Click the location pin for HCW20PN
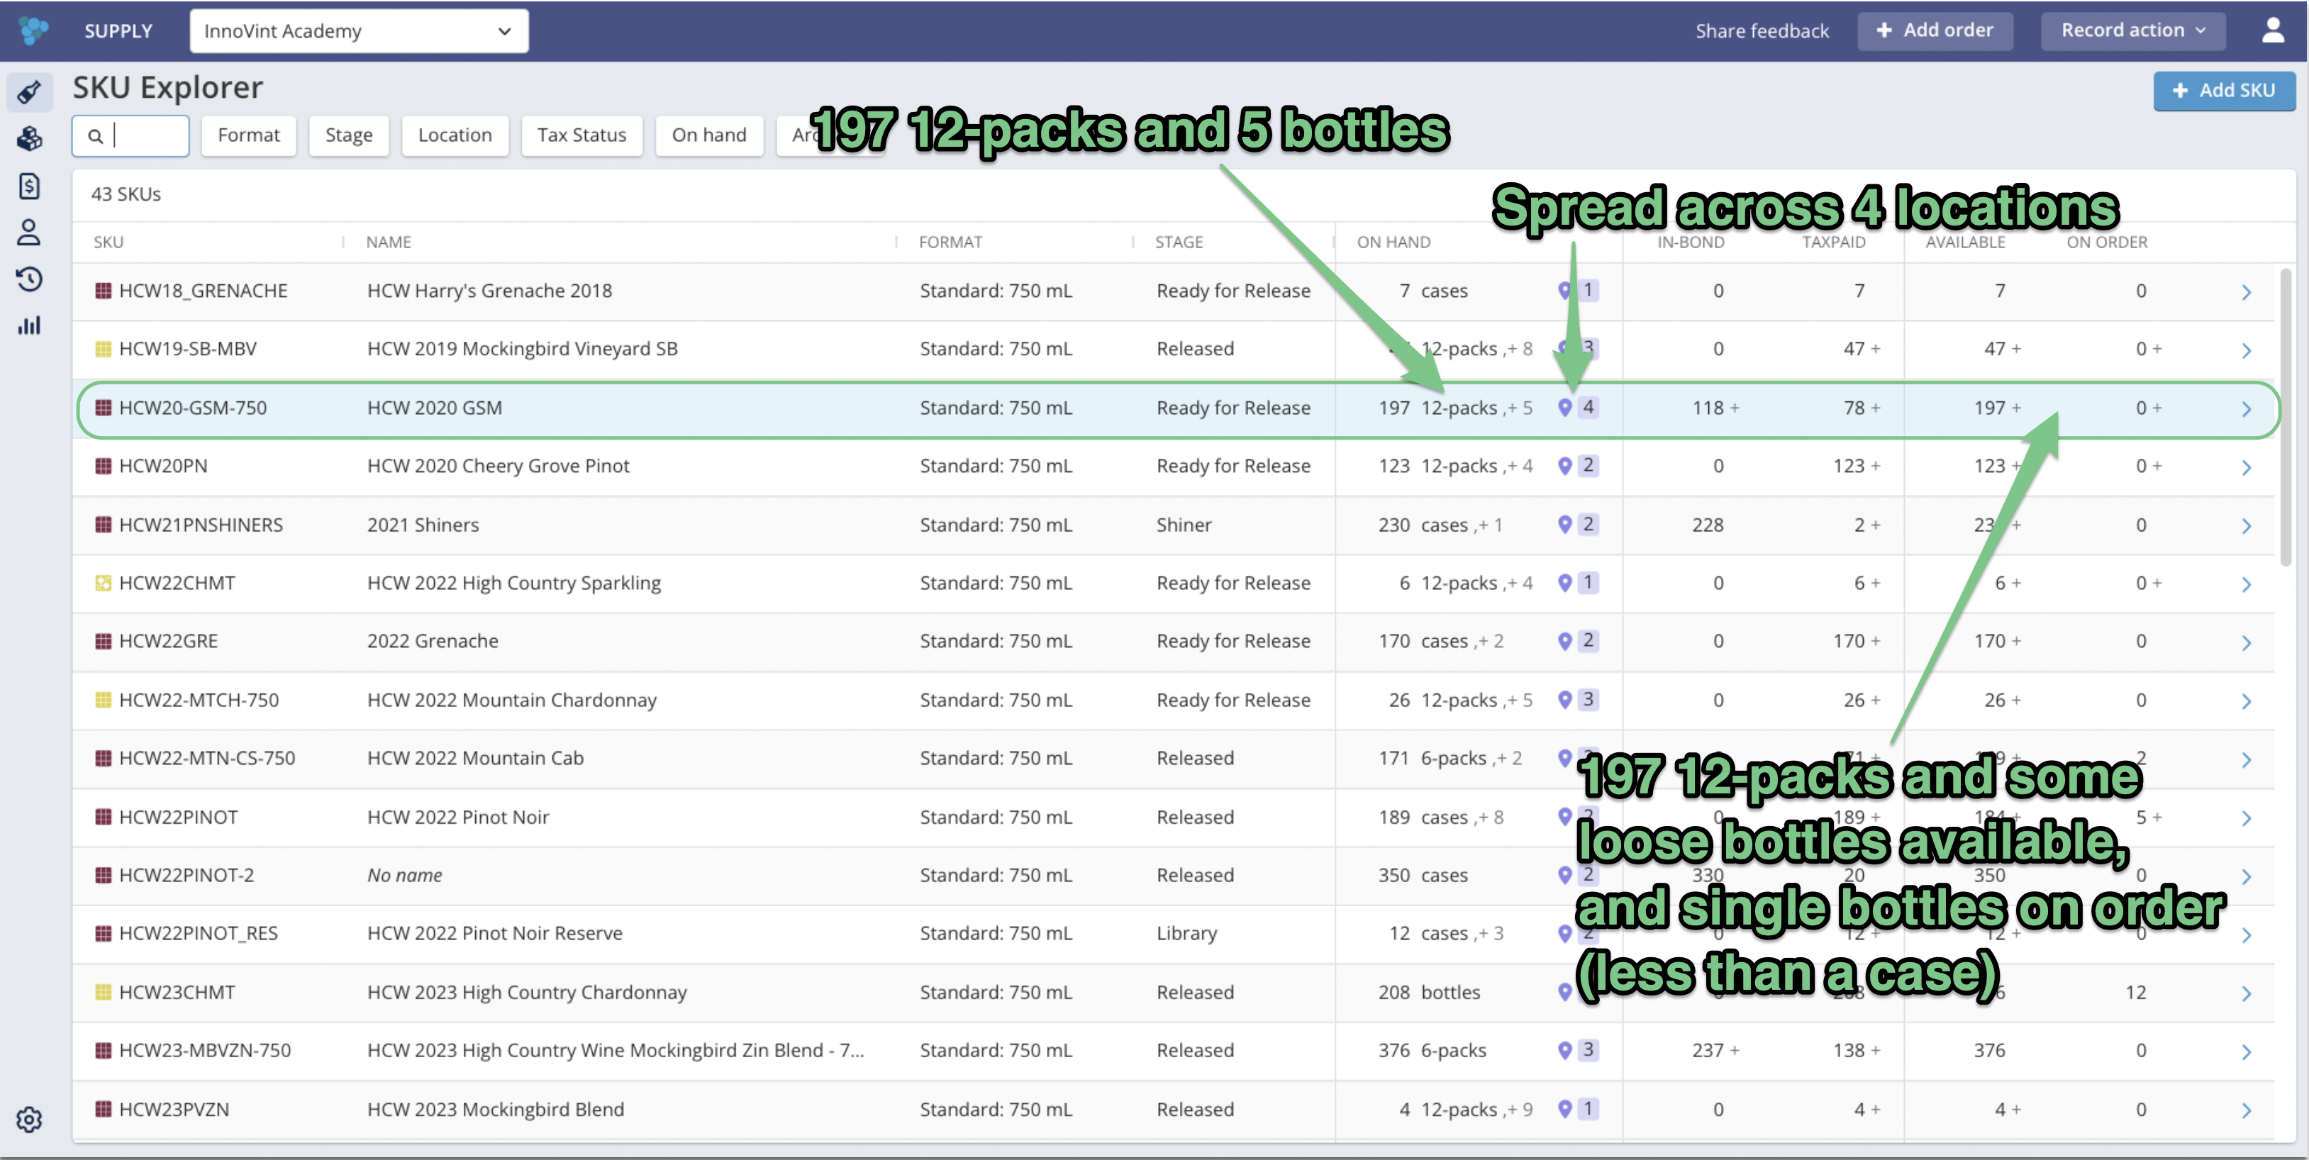The width and height of the screenshot is (2309, 1160). (x=1564, y=465)
